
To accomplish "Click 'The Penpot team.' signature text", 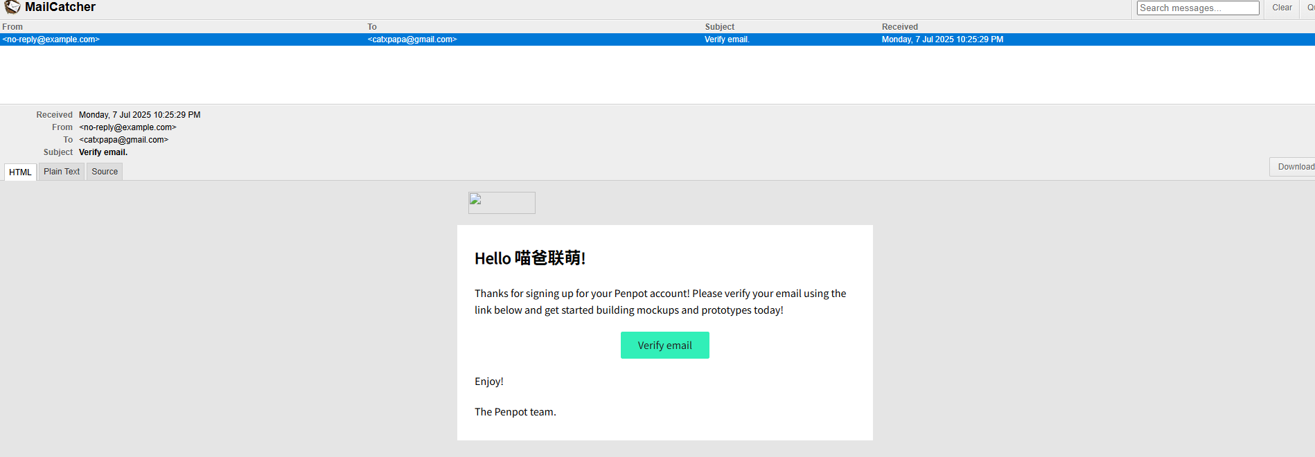I will tap(515, 412).
